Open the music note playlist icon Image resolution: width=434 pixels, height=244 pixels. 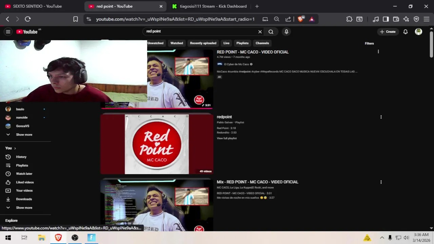(376, 19)
